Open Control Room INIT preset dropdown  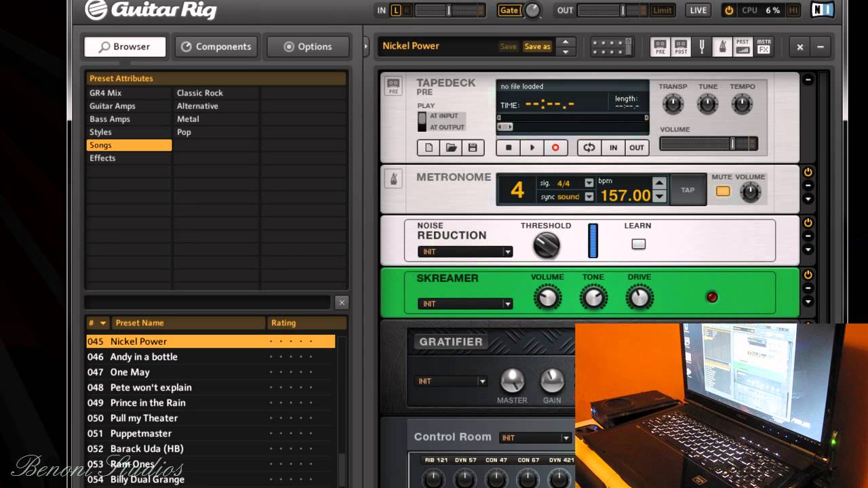point(536,438)
